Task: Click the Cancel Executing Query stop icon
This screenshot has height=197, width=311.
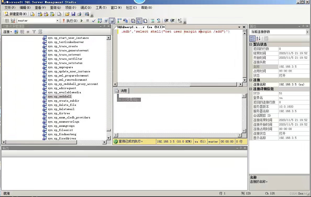Action: (87, 21)
